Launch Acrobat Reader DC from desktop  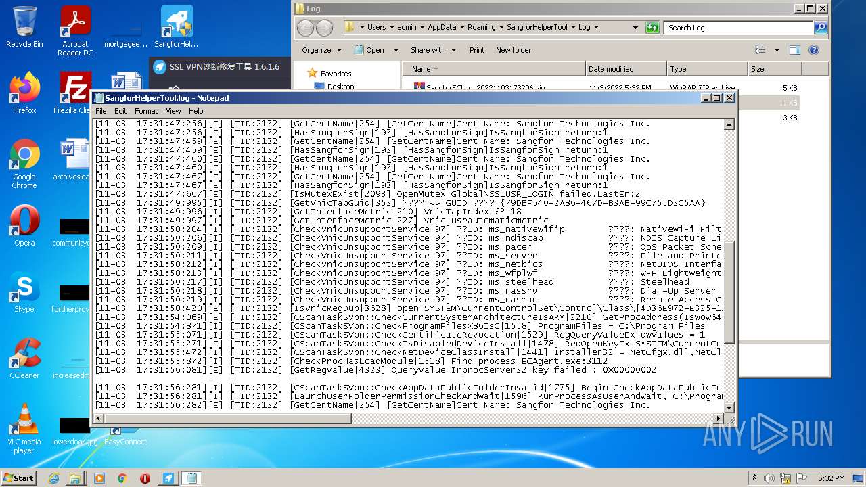(x=75, y=30)
